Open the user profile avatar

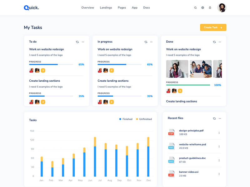click(x=222, y=8)
